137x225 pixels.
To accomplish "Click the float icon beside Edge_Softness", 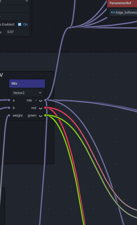I will coord(113,12).
